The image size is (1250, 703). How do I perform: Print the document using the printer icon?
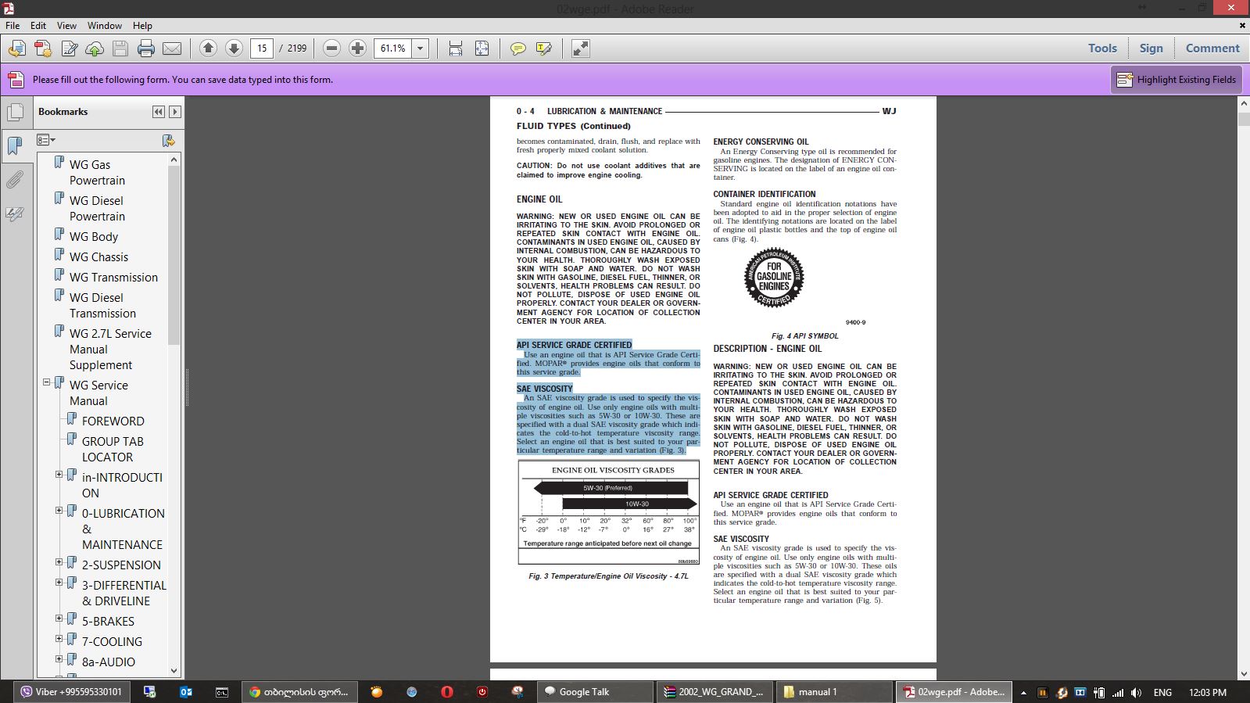click(146, 48)
